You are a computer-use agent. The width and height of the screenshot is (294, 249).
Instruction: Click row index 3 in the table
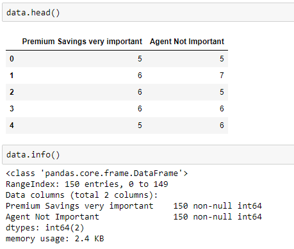(x=12, y=109)
